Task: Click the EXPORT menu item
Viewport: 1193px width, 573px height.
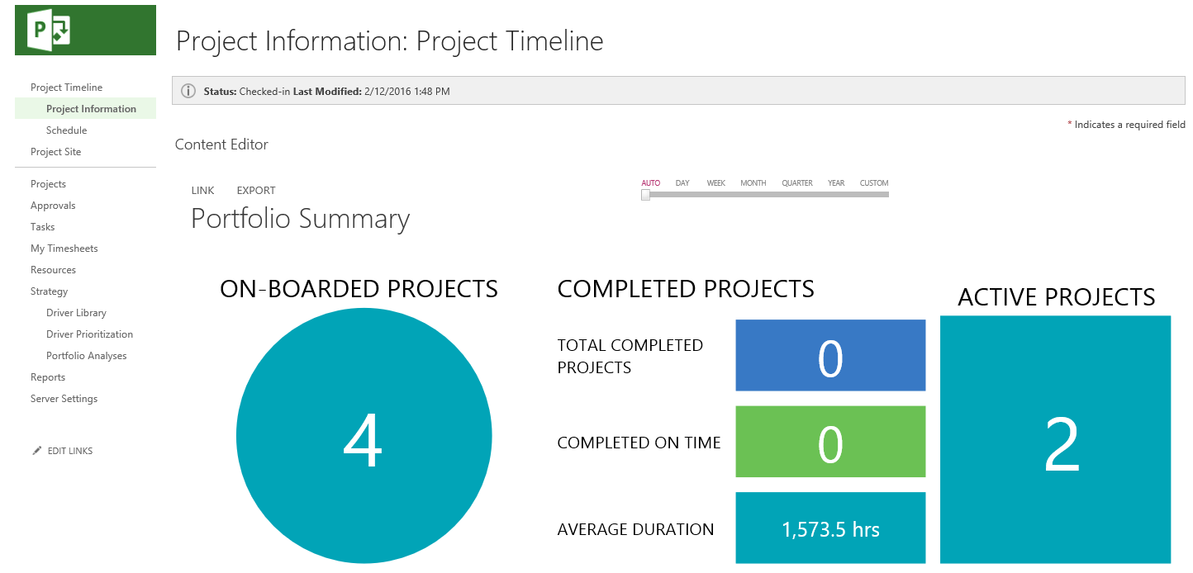Action: [x=256, y=191]
